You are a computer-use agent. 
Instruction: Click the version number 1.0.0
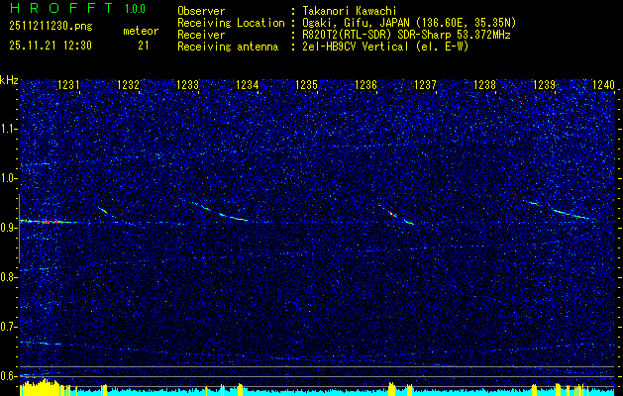(x=135, y=9)
